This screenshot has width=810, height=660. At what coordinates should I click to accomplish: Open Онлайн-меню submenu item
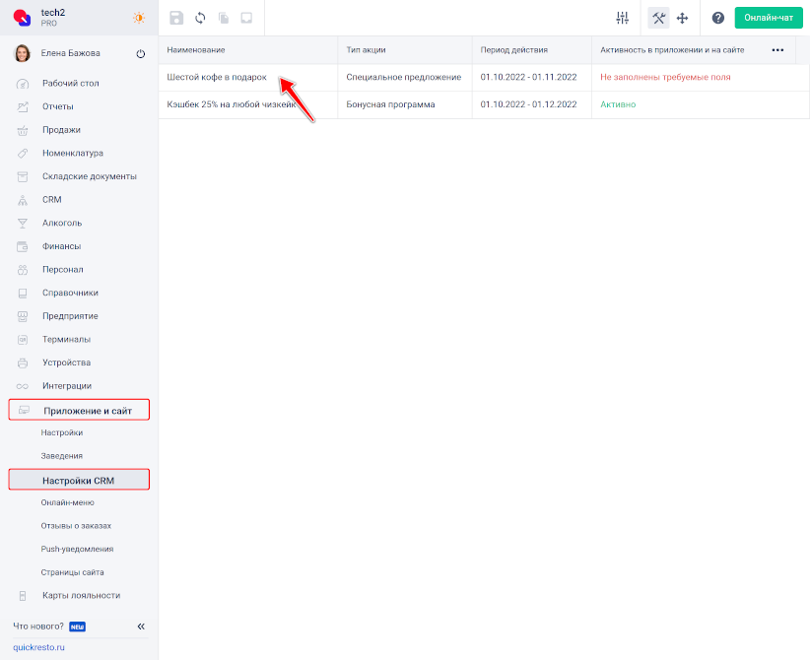tap(68, 502)
